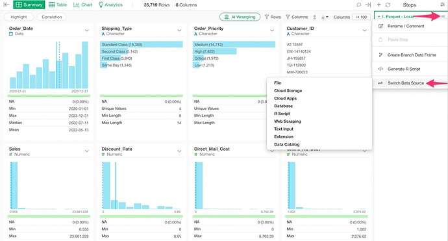Collapse the left sidebar with the arrow icon
The height and width of the screenshot is (241, 448).
(6, 5)
